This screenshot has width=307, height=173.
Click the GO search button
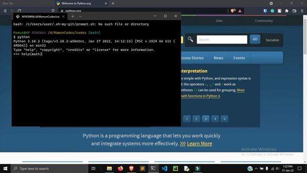pos(255,39)
